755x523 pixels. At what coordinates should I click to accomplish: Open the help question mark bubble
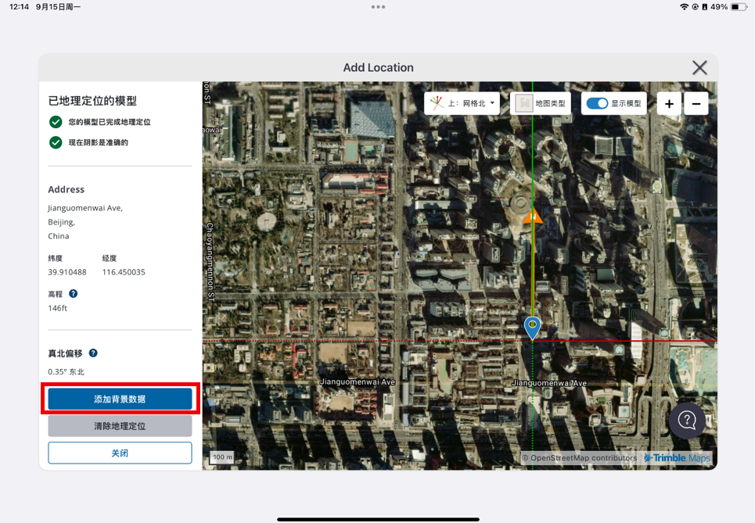(687, 421)
